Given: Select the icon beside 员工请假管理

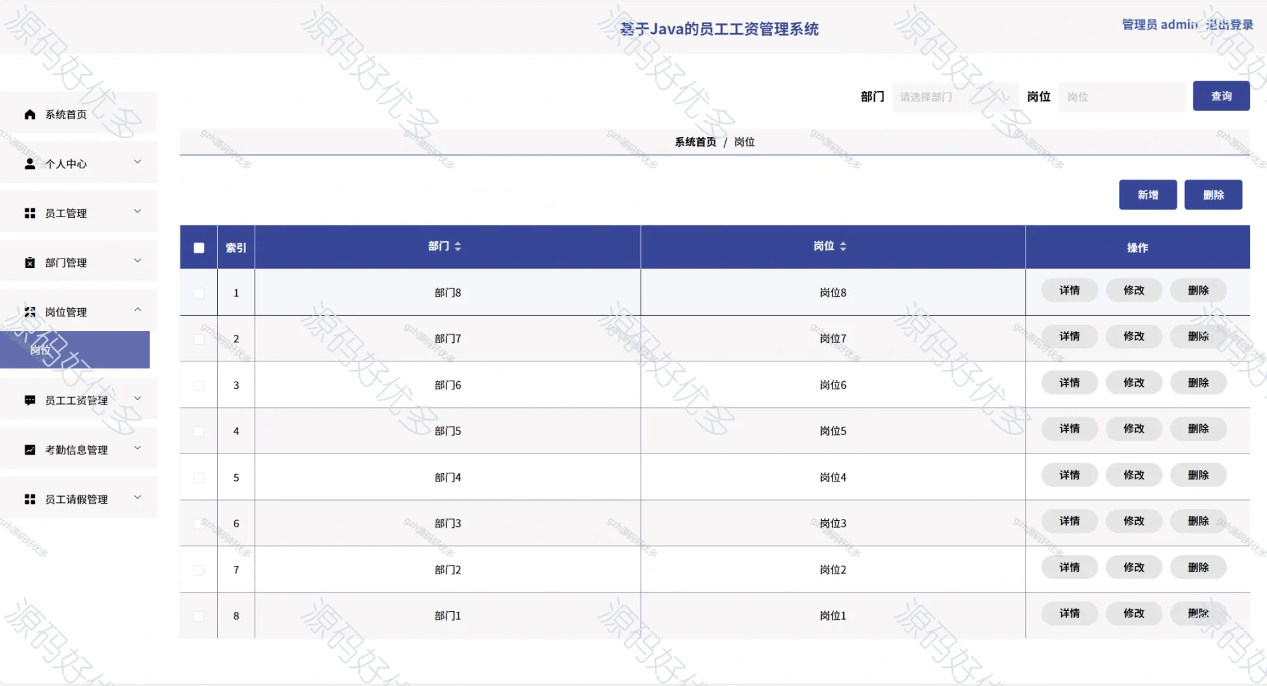Looking at the screenshot, I should click(29, 499).
